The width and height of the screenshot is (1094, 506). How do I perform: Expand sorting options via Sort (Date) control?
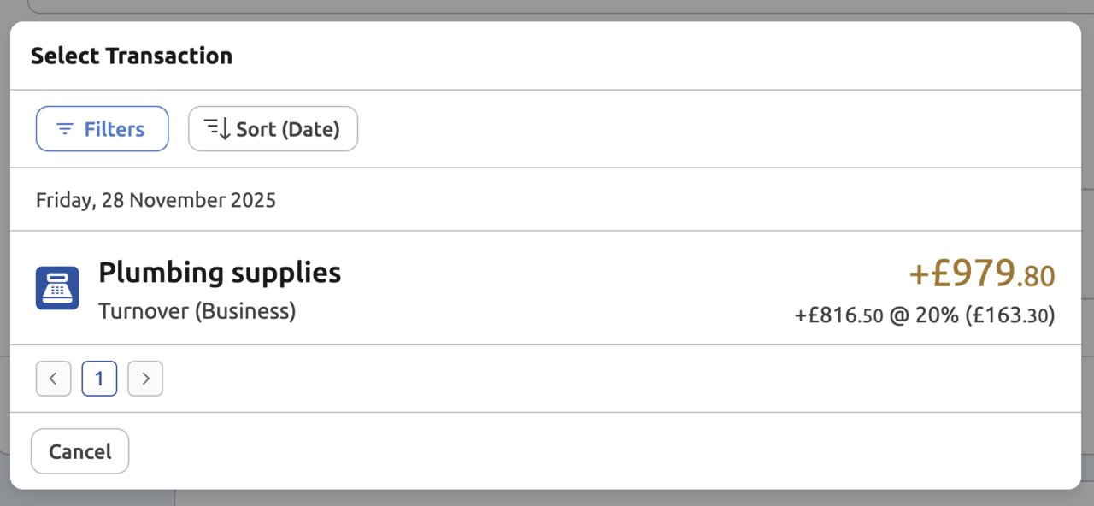(273, 128)
